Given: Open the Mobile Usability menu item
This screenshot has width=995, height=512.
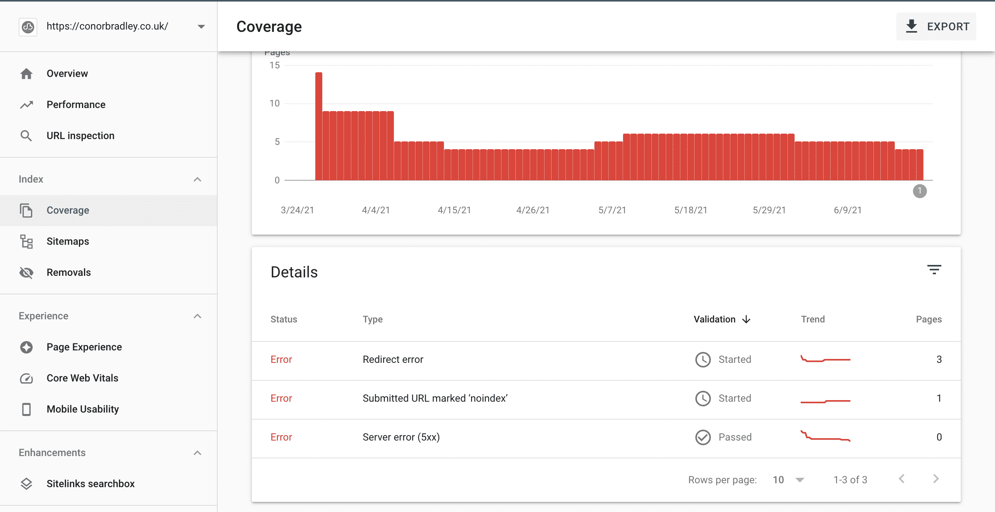Looking at the screenshot, I should pyautogui.click(x=108, y=409).
